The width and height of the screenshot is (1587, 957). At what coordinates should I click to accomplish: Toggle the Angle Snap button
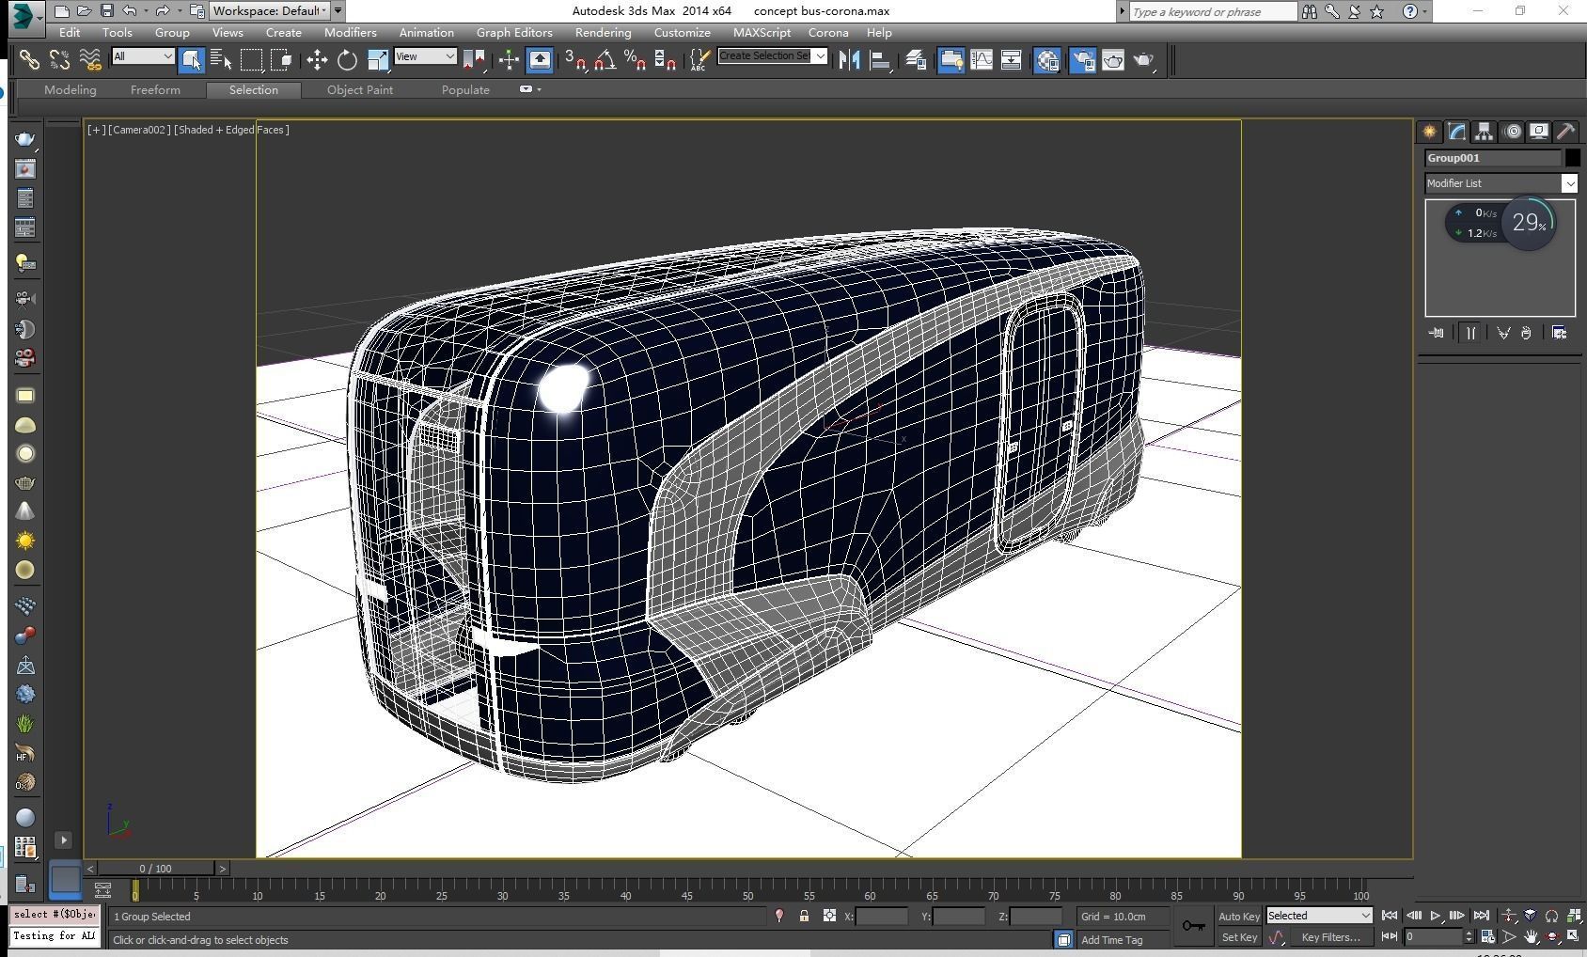coord(605,60)
